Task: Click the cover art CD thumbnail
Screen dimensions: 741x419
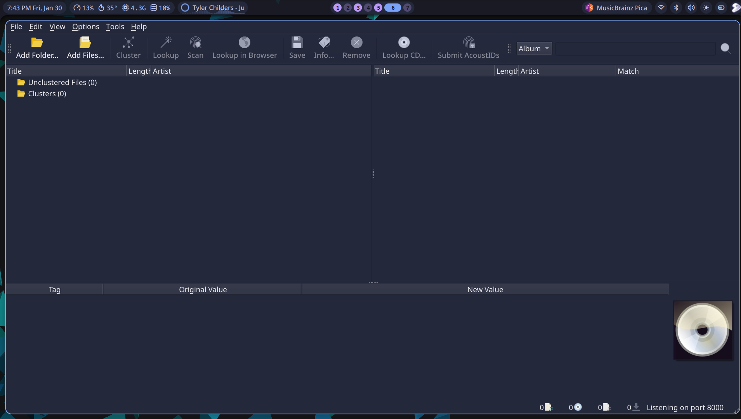Action: coord(702,330)
